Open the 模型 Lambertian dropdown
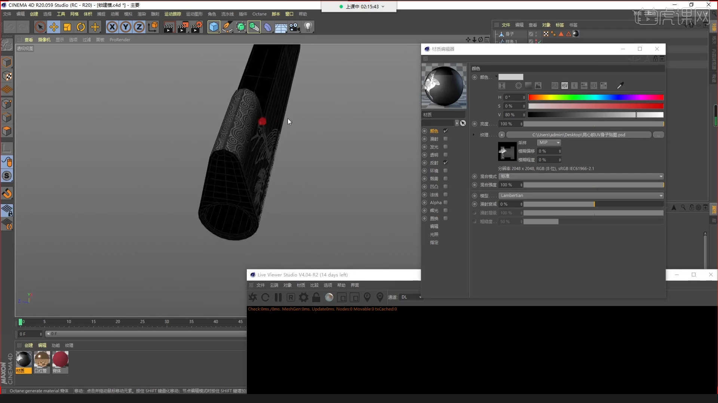The height and width of the screenshot is (403, 718). pyautogui.click(x=581, y=196)
